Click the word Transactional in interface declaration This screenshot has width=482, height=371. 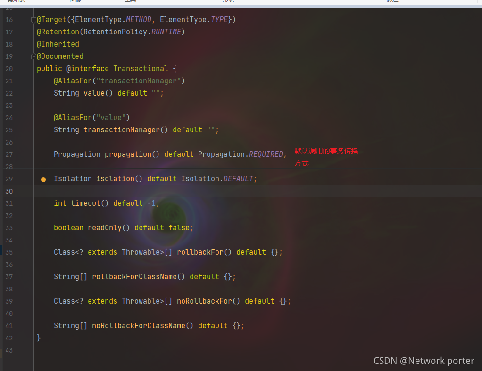pos(141,68)
